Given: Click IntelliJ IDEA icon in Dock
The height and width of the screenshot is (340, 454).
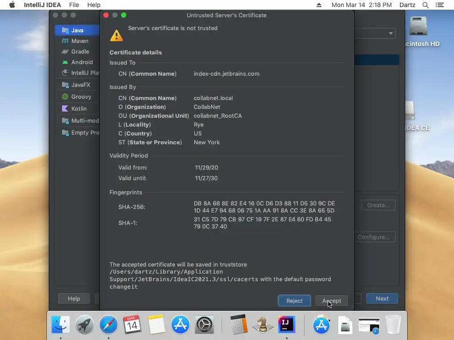Looking at the screenshot, I should pos(287,325).
